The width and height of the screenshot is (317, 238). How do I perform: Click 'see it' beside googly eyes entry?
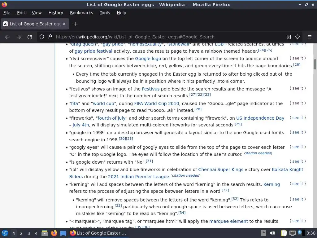coord(297,147)
